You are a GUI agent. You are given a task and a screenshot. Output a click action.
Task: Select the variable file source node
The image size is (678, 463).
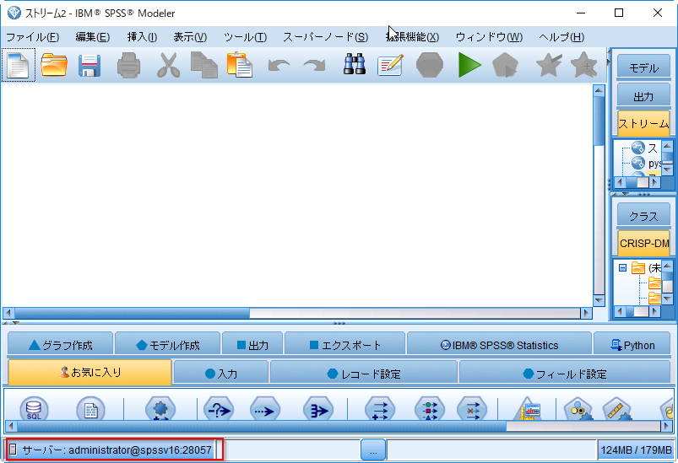click(x=91, y=408)
